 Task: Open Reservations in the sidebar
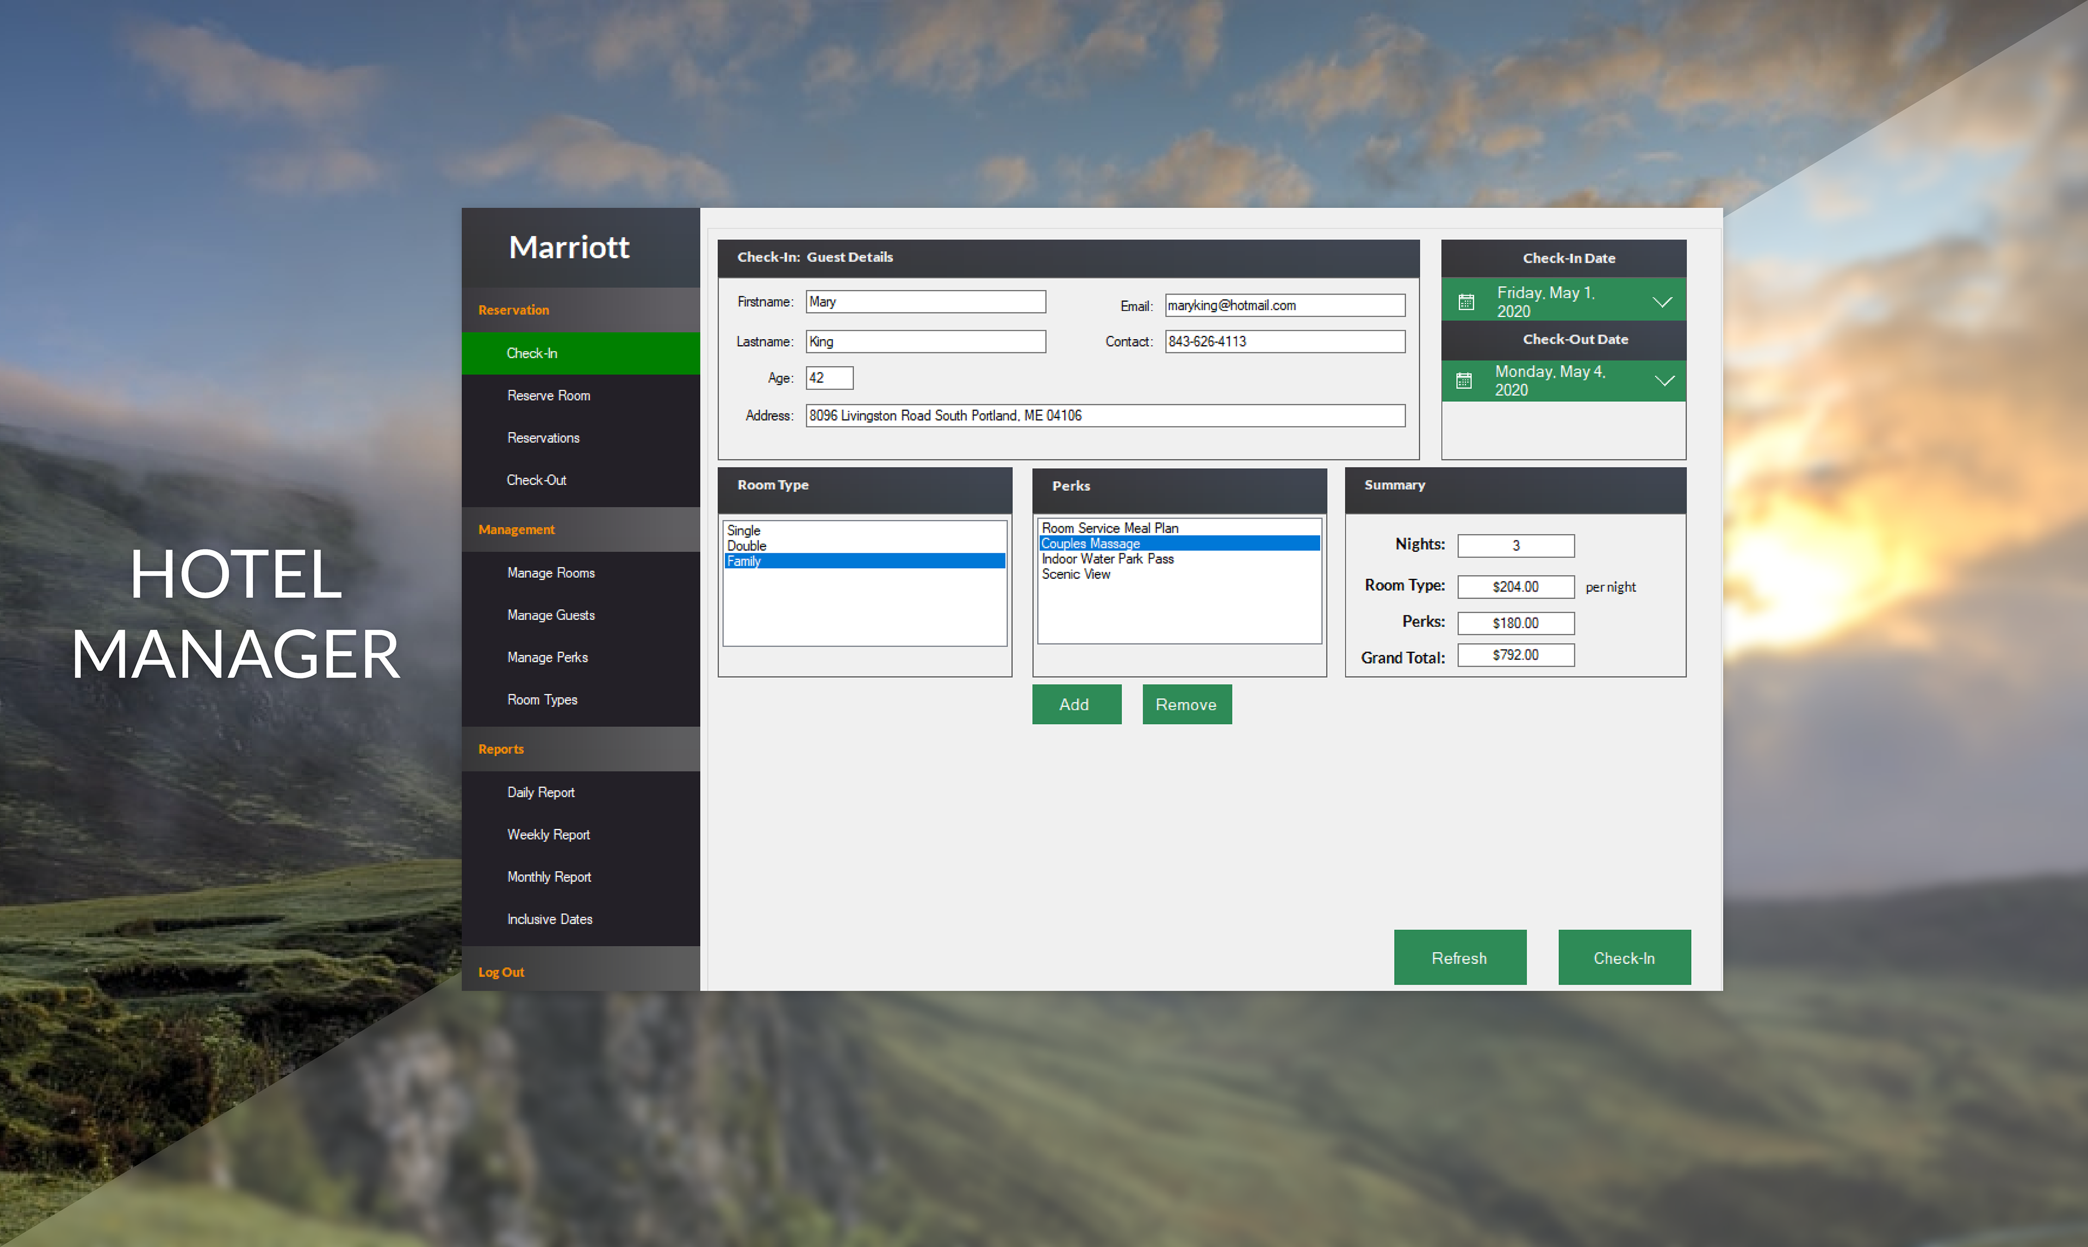pos(580,437)
